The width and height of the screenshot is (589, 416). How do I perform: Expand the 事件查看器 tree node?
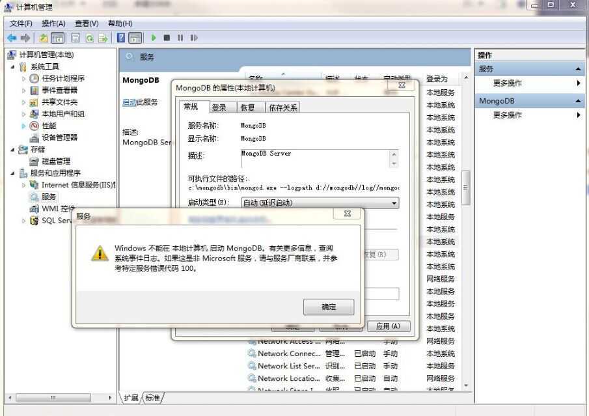coord(23,90)
